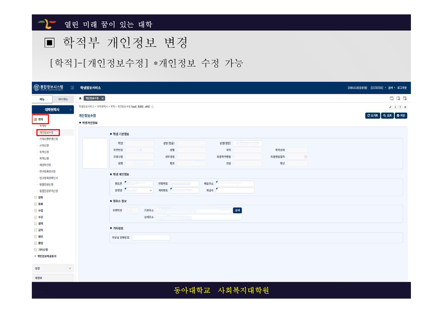Screen dimensions: 443x313
Task: Collapse the 학적 tree folder
Action: 36,120
